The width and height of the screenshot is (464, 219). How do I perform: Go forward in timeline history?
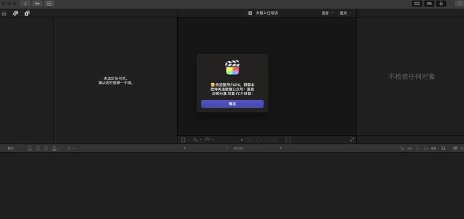[x=281, y=148]
